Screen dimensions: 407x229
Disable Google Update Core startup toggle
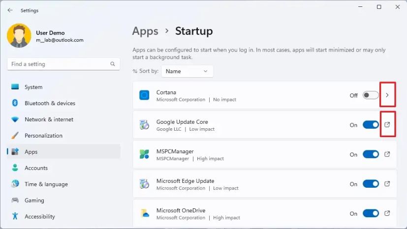click(x=371, y=125)
